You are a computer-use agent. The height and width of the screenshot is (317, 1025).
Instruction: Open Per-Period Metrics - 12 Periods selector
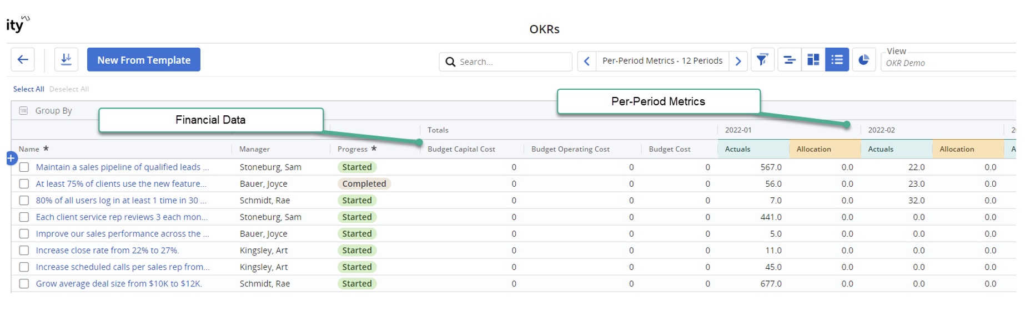(662, 61)
